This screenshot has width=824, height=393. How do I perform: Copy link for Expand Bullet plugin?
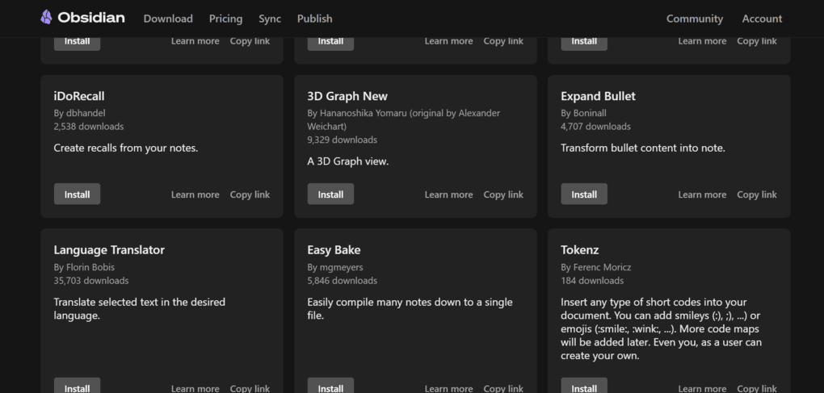click(757, 194)
